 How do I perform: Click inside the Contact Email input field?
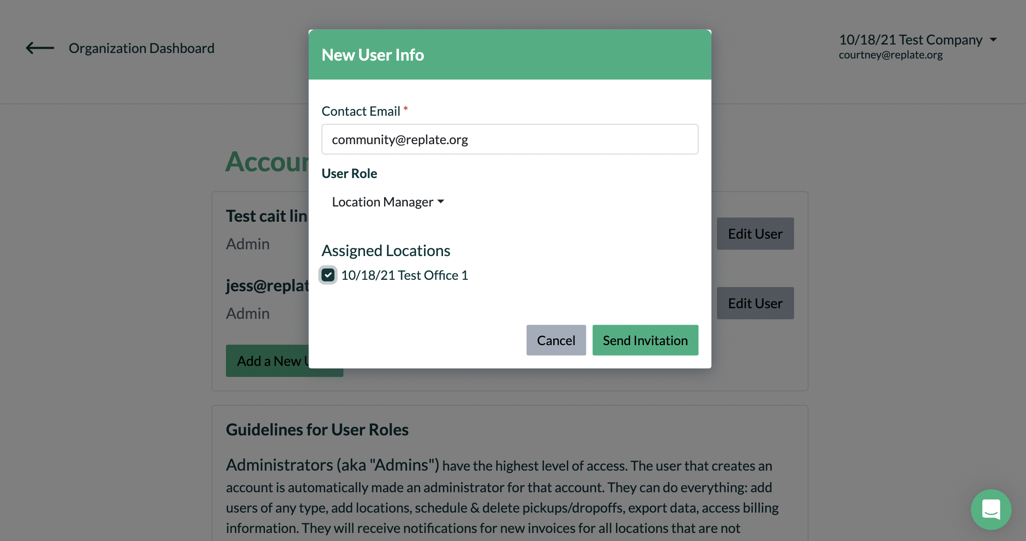coord(510,139)
